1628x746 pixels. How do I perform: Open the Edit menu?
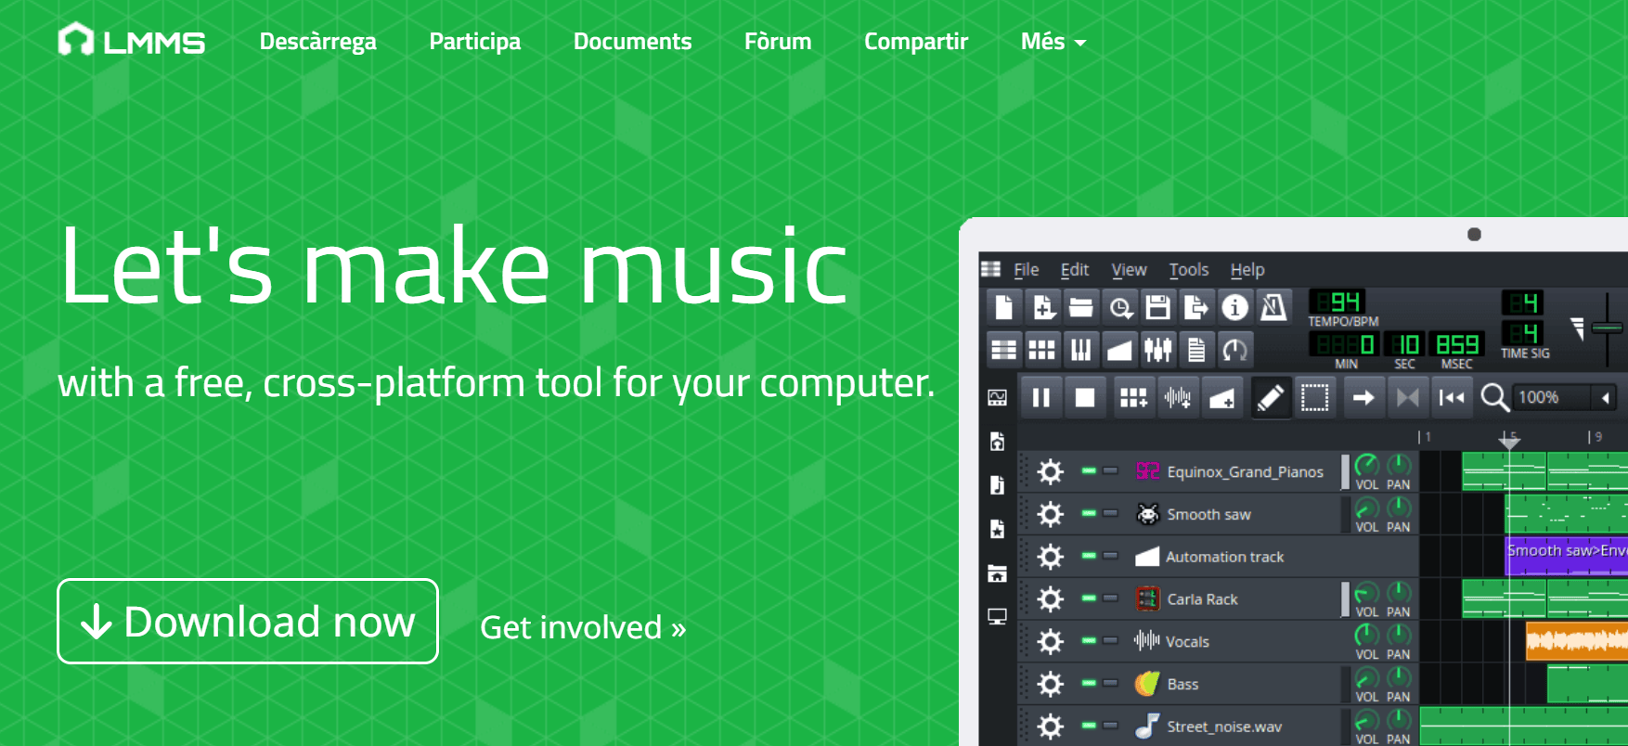tap(1075, 270)
